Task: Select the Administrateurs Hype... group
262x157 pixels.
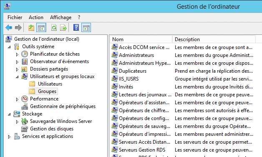Action: [x=145, y=63]
